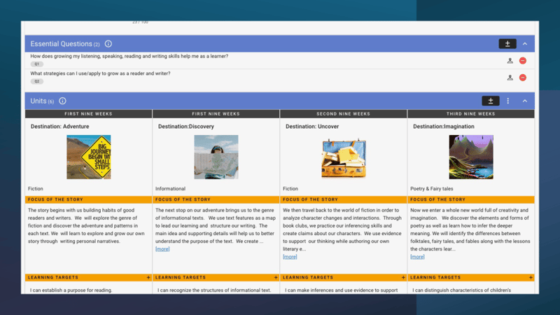This screenshot has width=560, height=315.
Task: Show more of Destination:Imagination story text
Action: [x=417, y=257]
